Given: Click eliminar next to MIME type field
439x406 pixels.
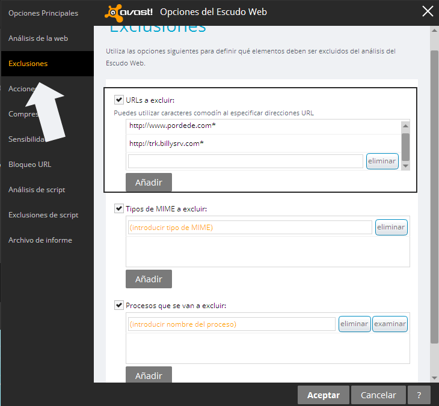Looking at the screenshot, I should [x=391, y=228].
